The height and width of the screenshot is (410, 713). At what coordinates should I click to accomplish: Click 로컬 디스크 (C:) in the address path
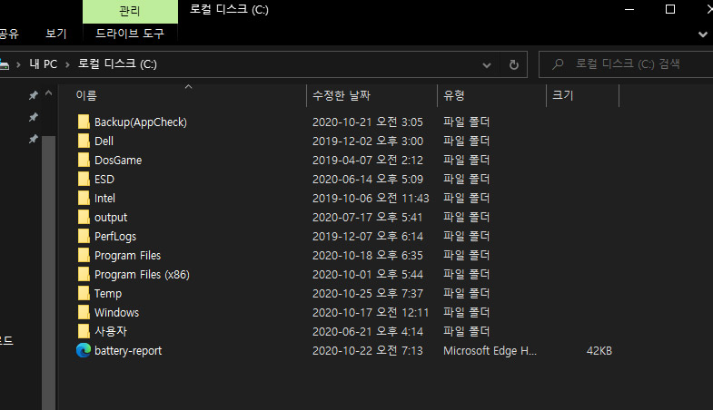click(117, 65)
